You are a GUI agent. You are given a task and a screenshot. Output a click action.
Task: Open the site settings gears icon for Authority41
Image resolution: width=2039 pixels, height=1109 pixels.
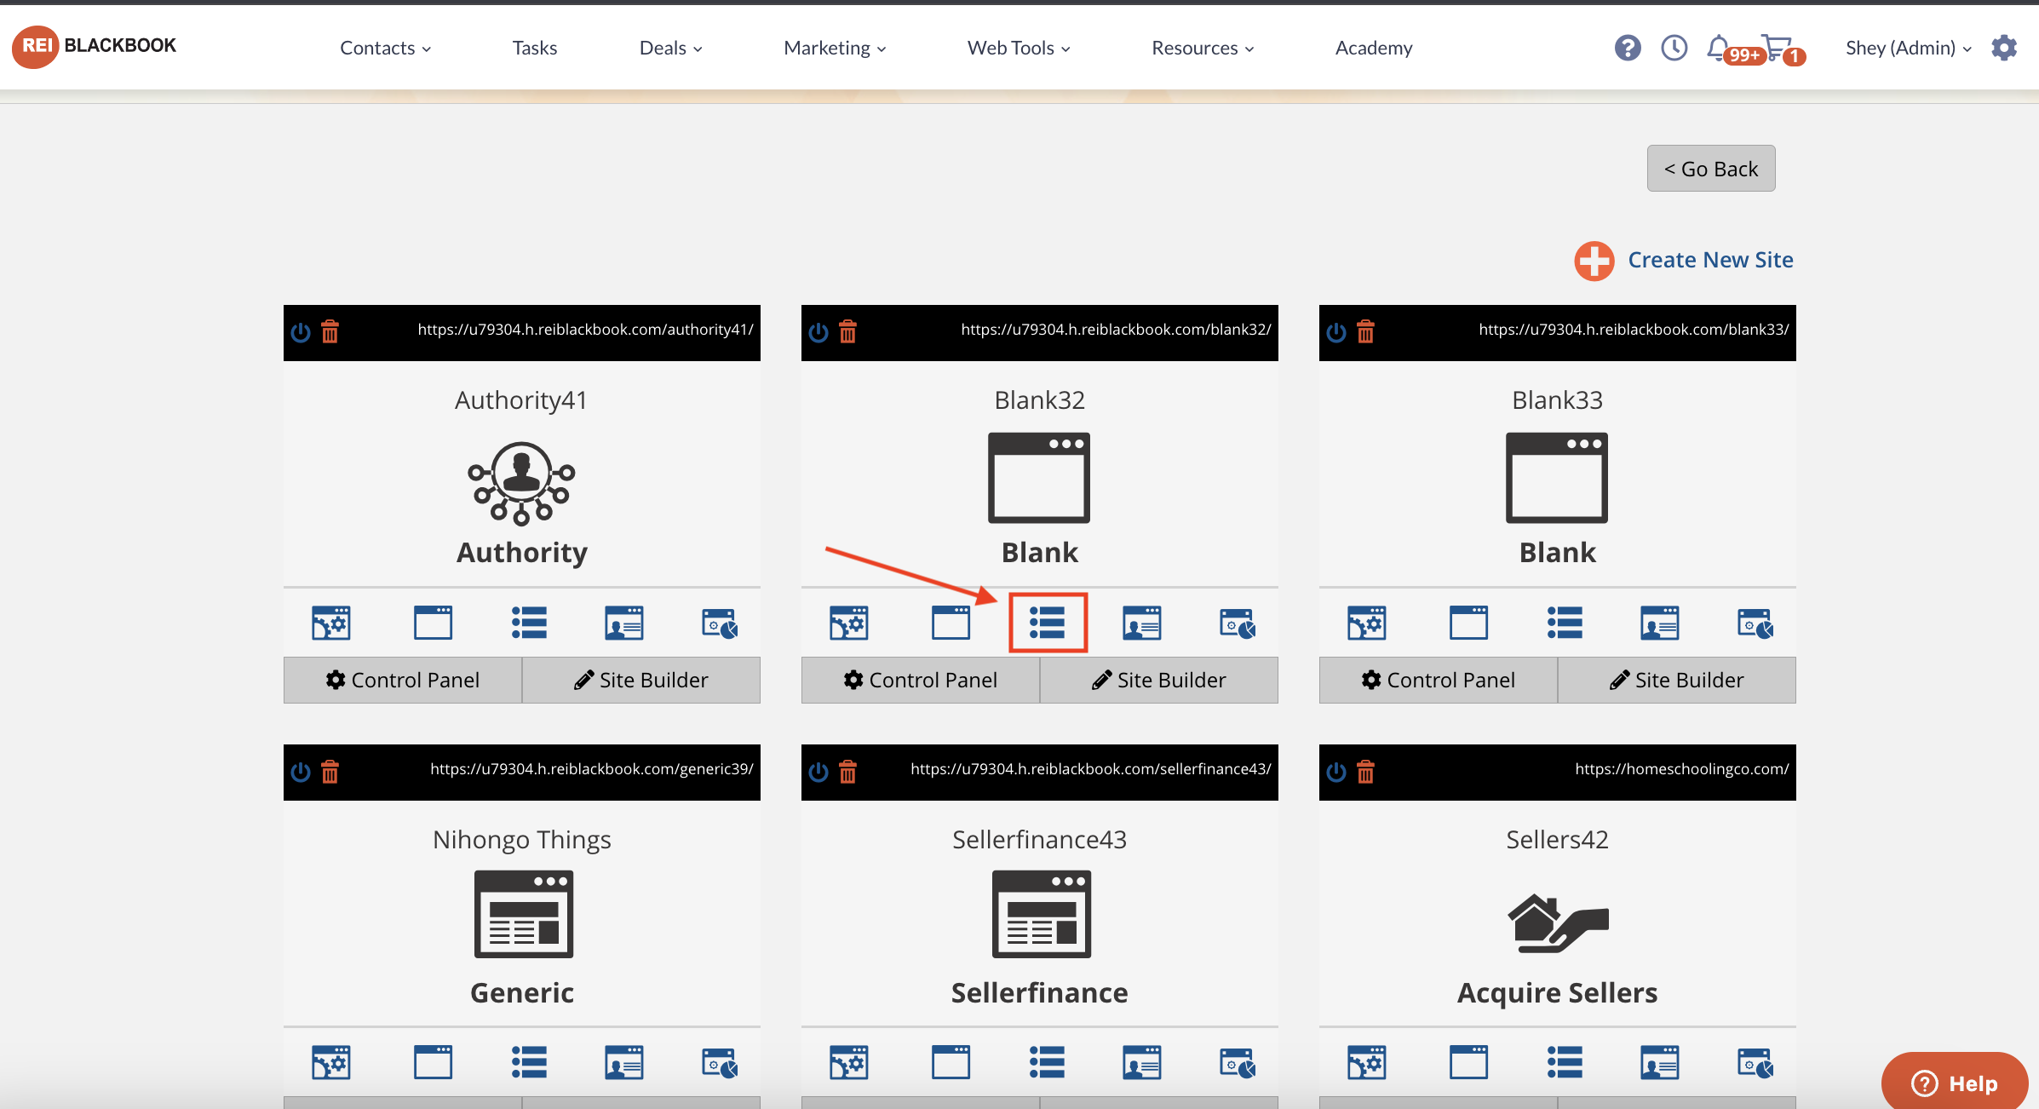[x=331, y=623]
